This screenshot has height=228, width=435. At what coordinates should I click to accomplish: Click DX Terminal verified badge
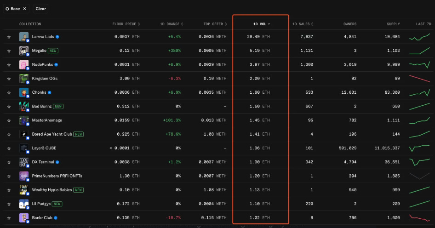point(57,162)
